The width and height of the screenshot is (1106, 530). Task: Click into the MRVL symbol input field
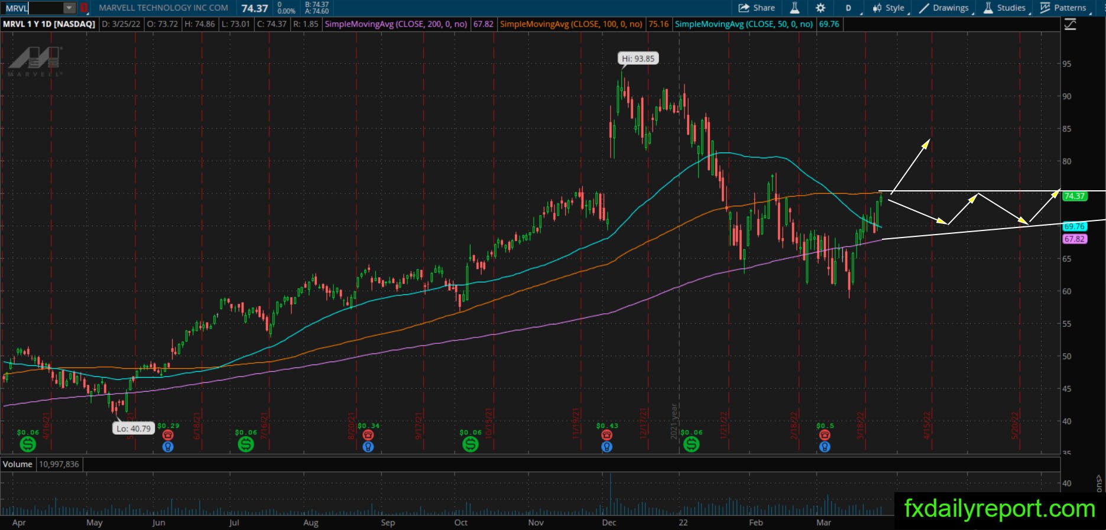pos(33,8)
